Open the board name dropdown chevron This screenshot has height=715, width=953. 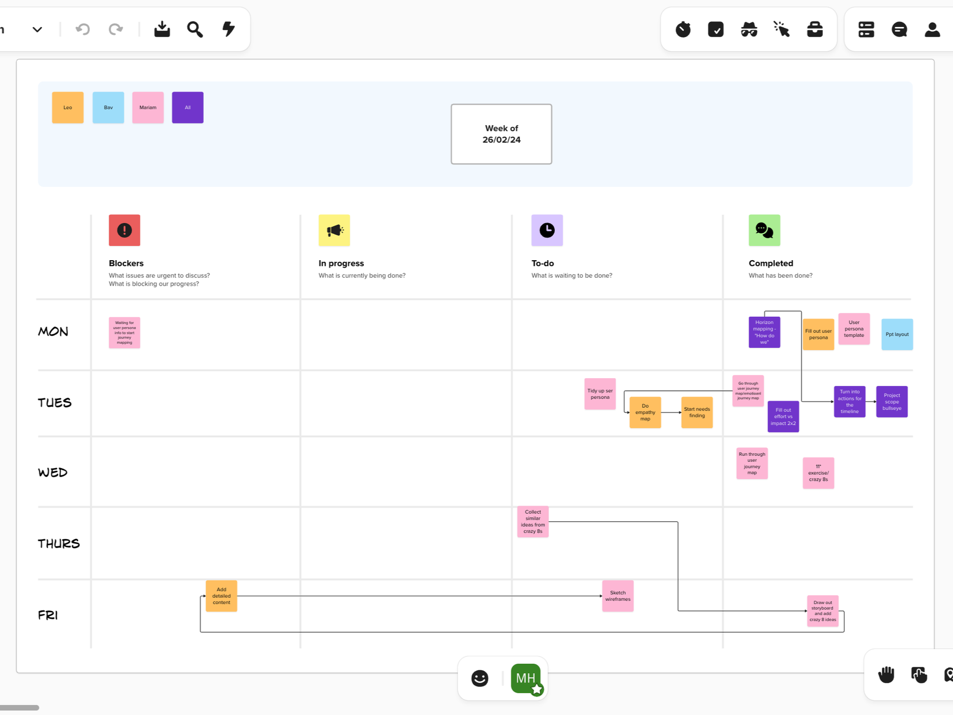(x=37, y=30)
